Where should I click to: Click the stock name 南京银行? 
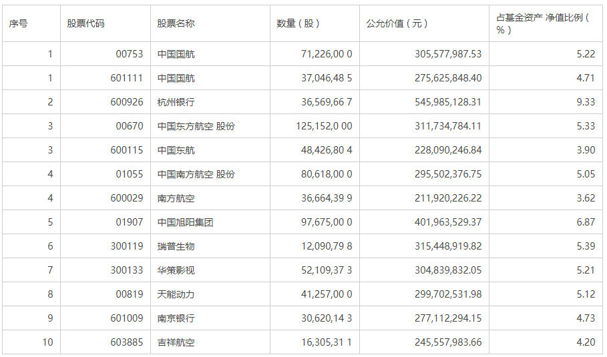(176, 318)
